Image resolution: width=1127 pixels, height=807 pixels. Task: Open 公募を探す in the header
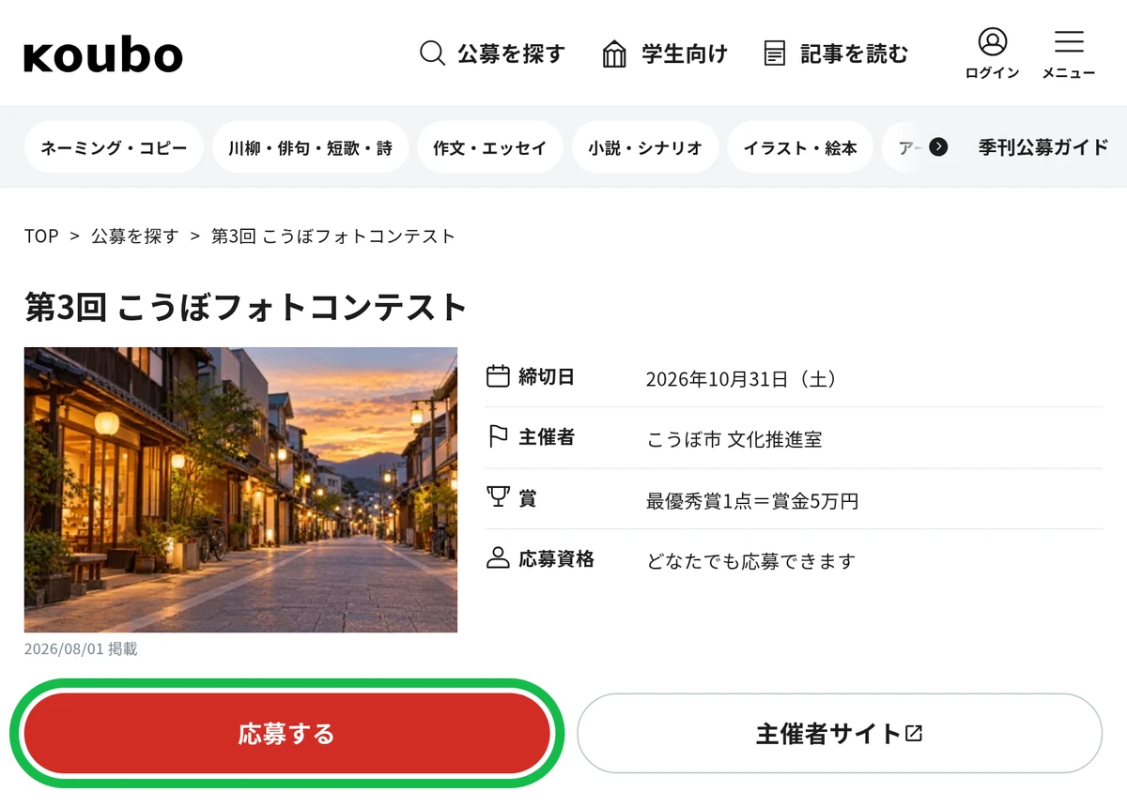tap(492, 53)
